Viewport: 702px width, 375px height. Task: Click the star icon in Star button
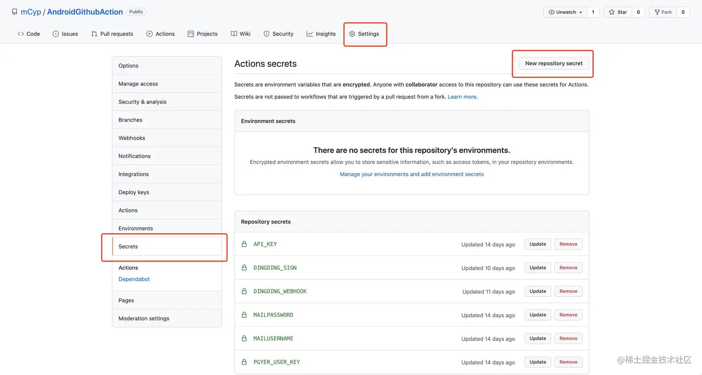point(612,12)
